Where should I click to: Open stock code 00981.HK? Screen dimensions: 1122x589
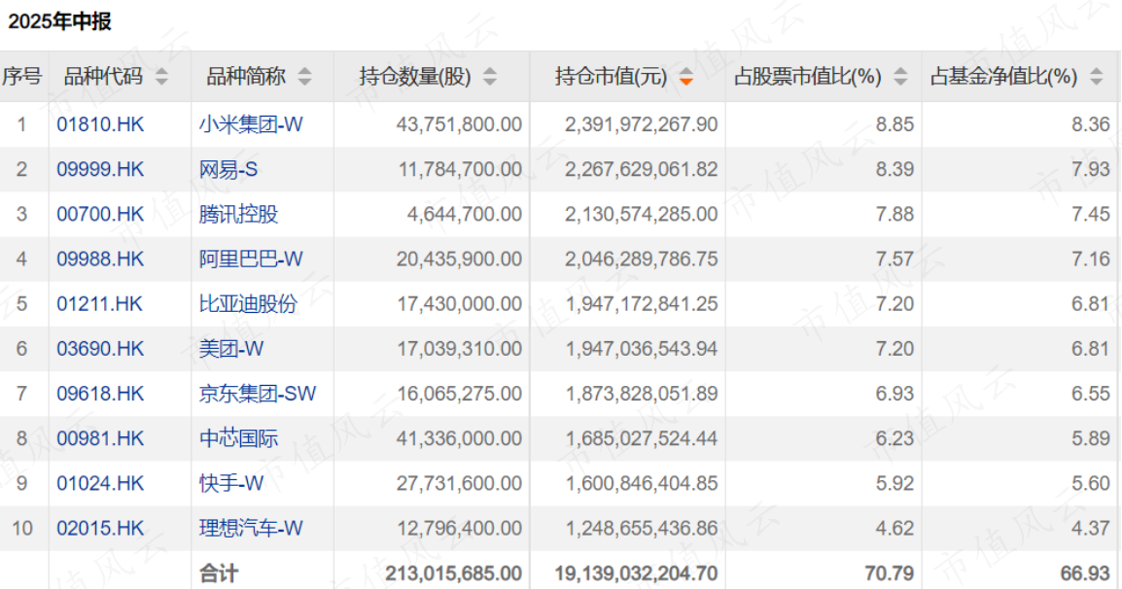tap(100, 438)
